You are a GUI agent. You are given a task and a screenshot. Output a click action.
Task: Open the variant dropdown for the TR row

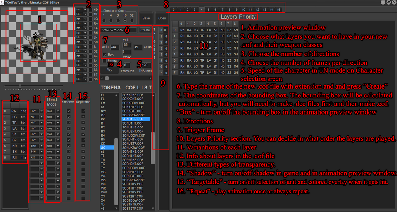tap(41, 123)
